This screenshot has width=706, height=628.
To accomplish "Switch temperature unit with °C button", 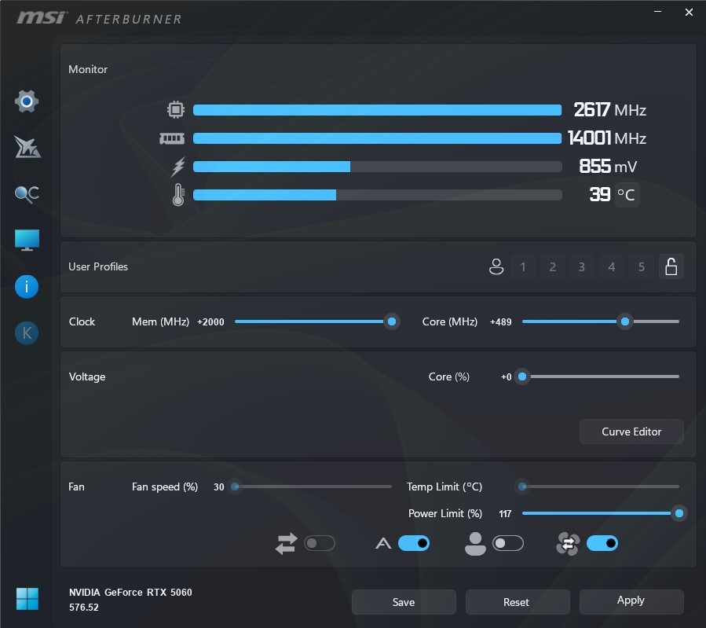I will 627,195.
